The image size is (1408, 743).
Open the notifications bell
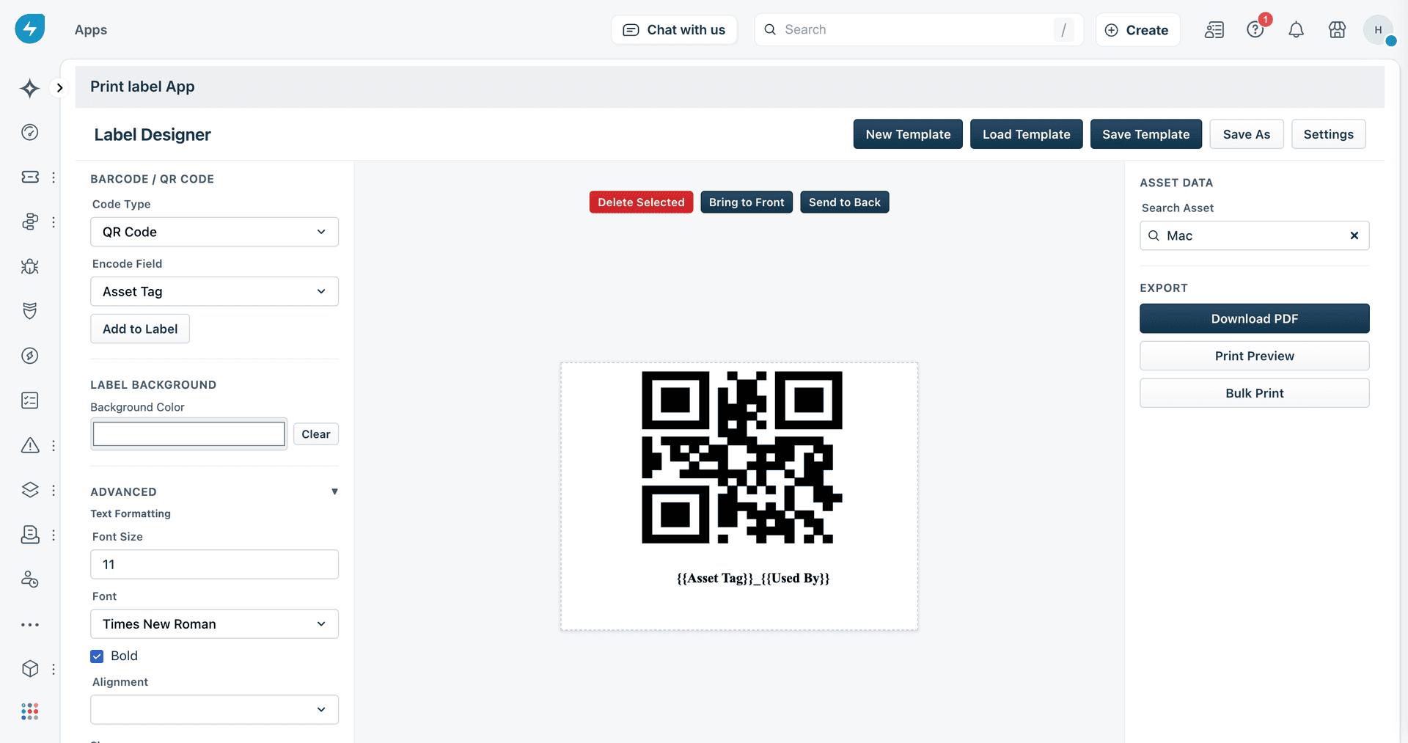click(1297, 29)
